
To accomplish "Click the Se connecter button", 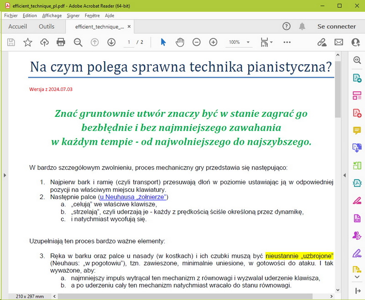I will [x=336, y=26].
